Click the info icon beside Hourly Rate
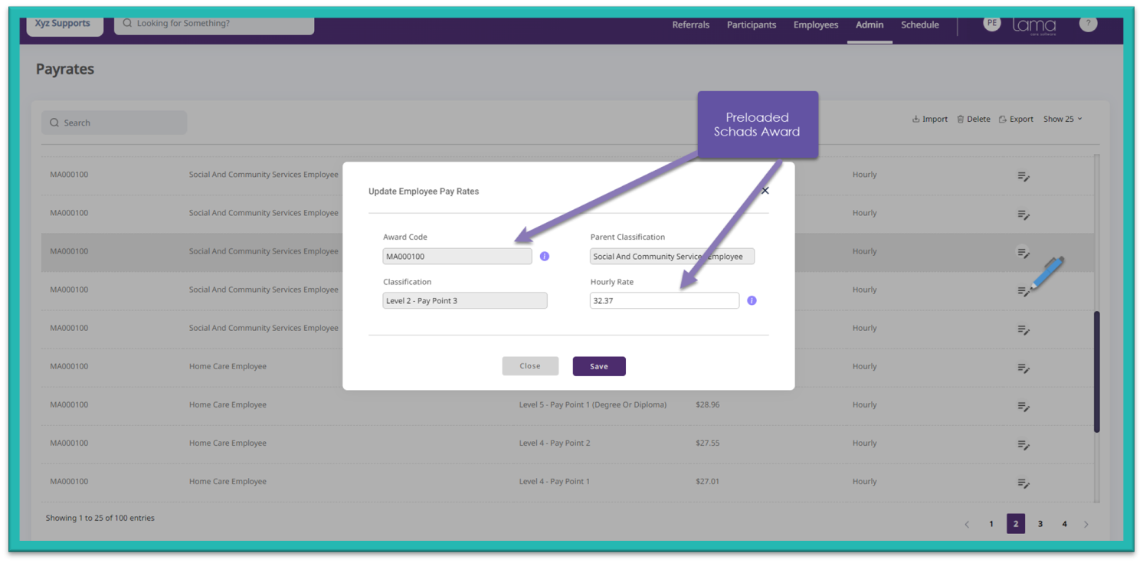This screenshot has width=1143, height=563. click(x=752, y=301)
